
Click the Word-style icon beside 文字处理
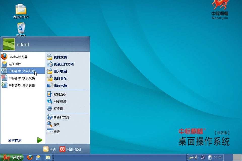(4, 71)
